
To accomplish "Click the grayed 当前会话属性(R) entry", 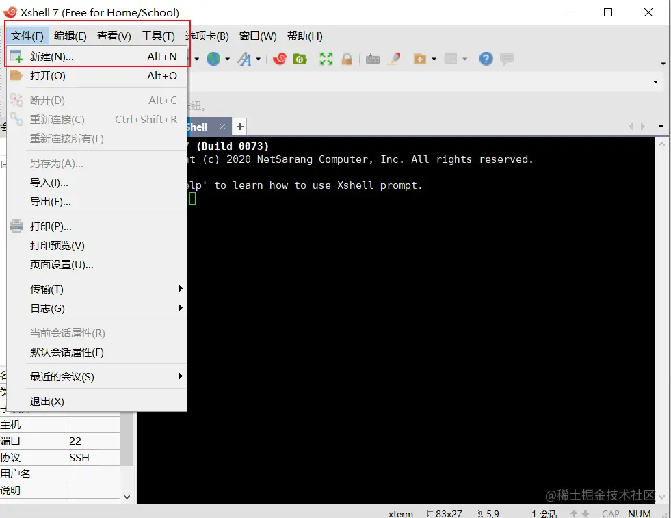I will coord(97,333).
